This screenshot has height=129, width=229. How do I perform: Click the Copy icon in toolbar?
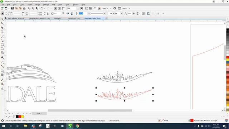(33, 8)
